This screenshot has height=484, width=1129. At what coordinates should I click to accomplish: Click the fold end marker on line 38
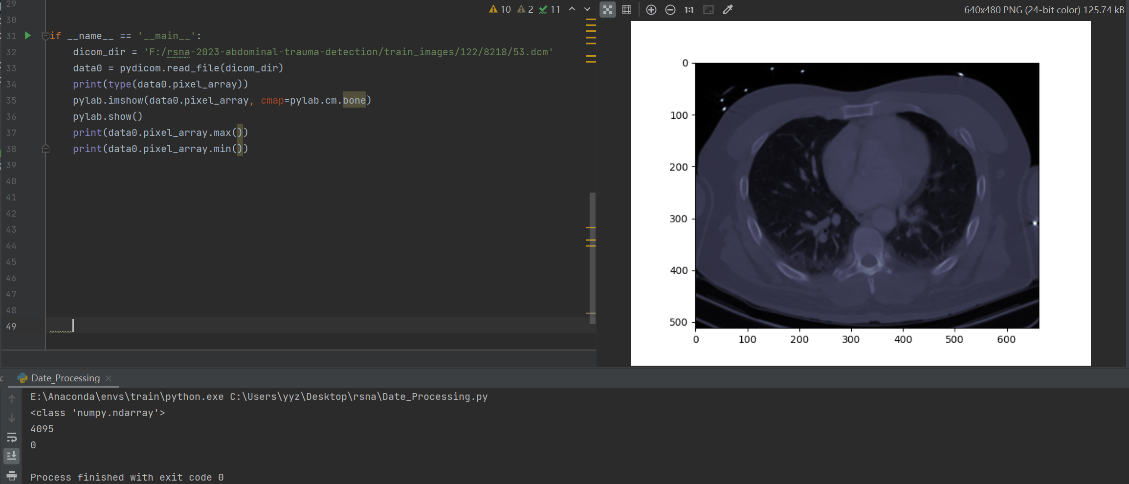point(45,149)
